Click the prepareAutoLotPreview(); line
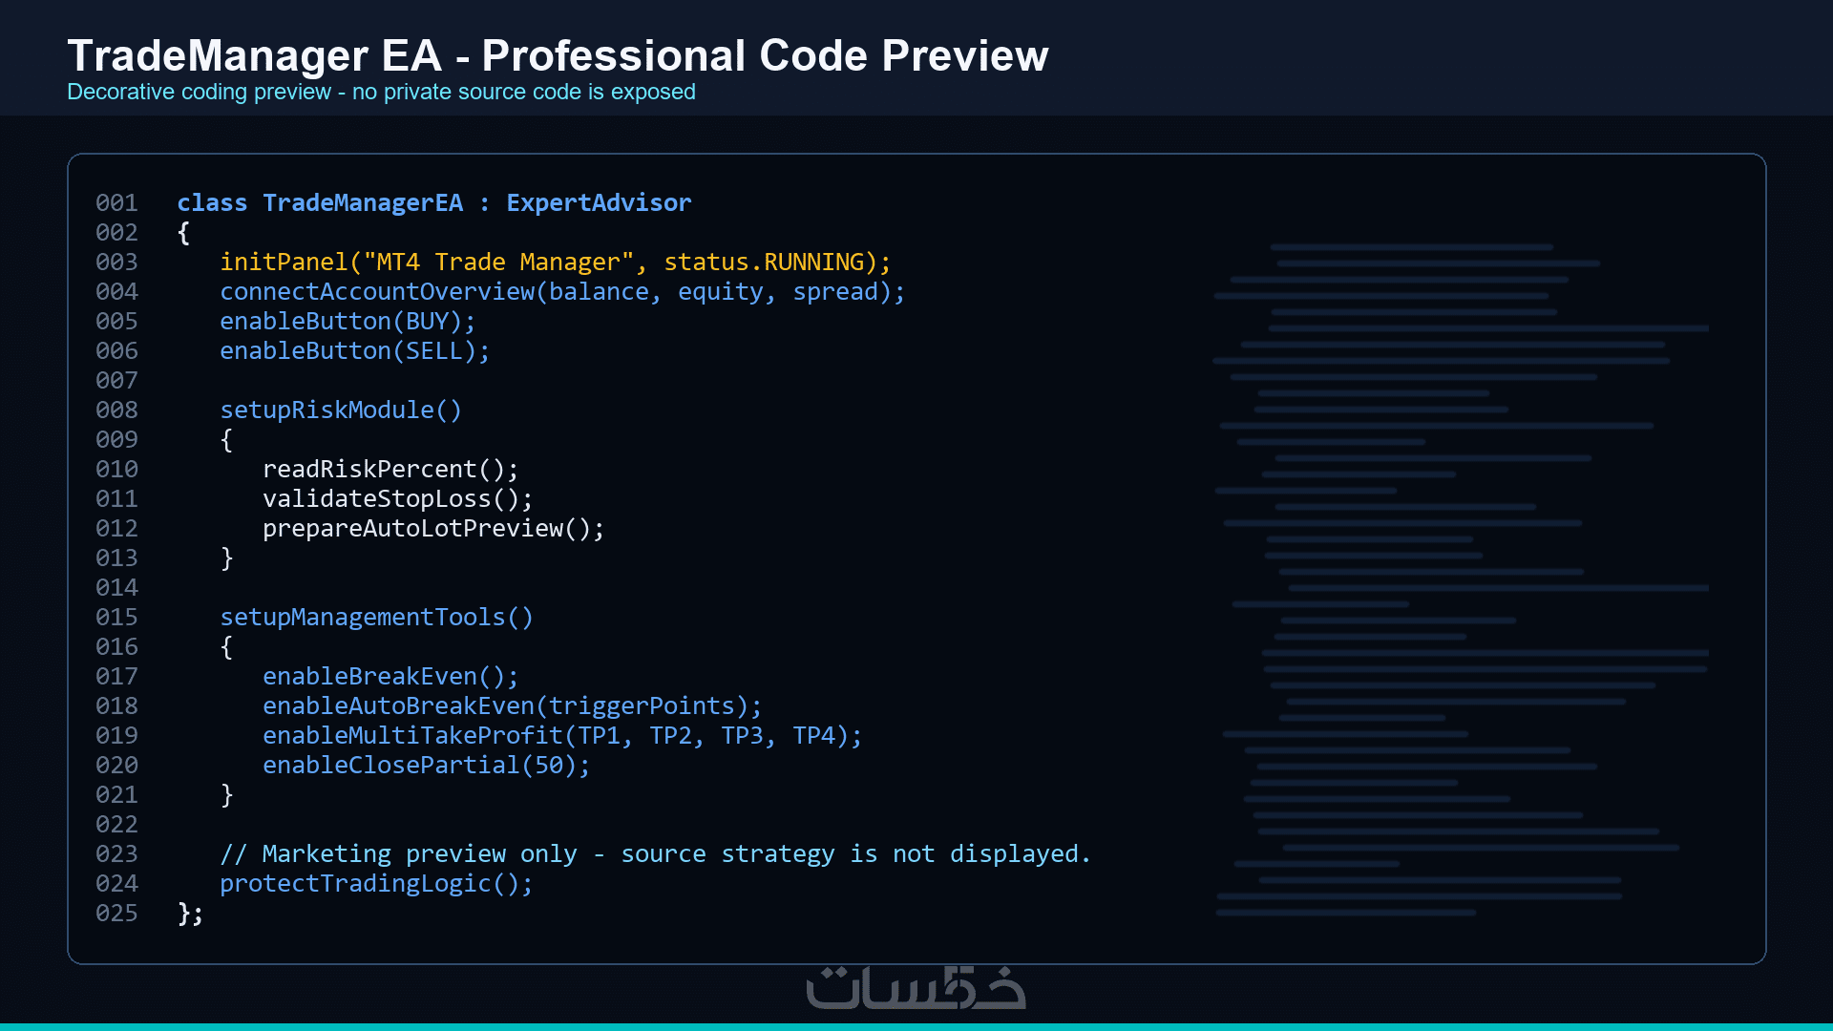This screenshot has height=1031, width=1833. coord(433,529)
